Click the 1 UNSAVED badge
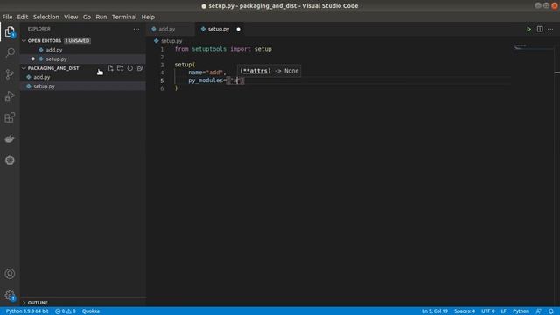This screenshot has width=560, height=315. 78,41
